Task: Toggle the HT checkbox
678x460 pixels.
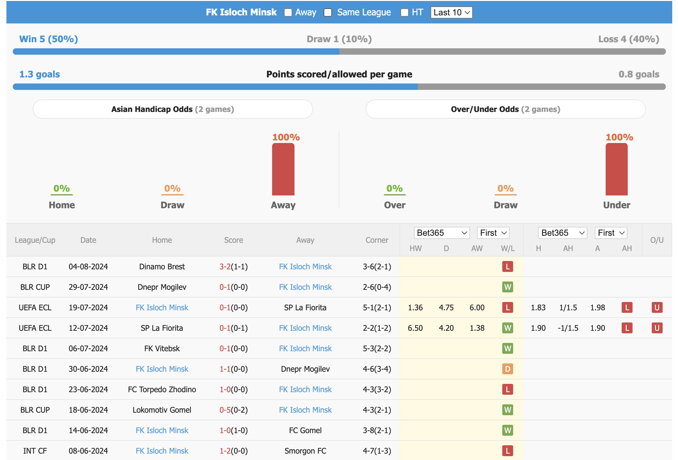Action: 405,12
